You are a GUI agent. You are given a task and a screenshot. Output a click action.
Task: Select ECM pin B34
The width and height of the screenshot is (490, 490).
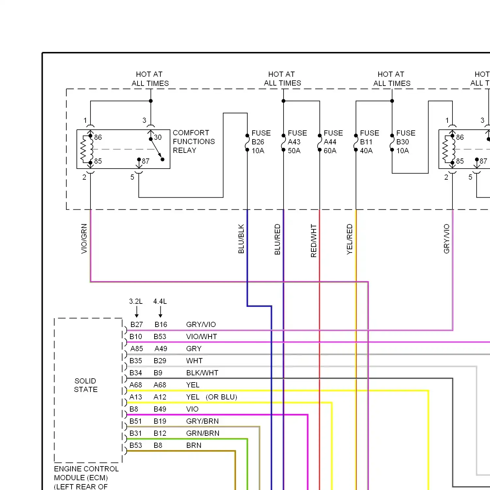[136, 373]
